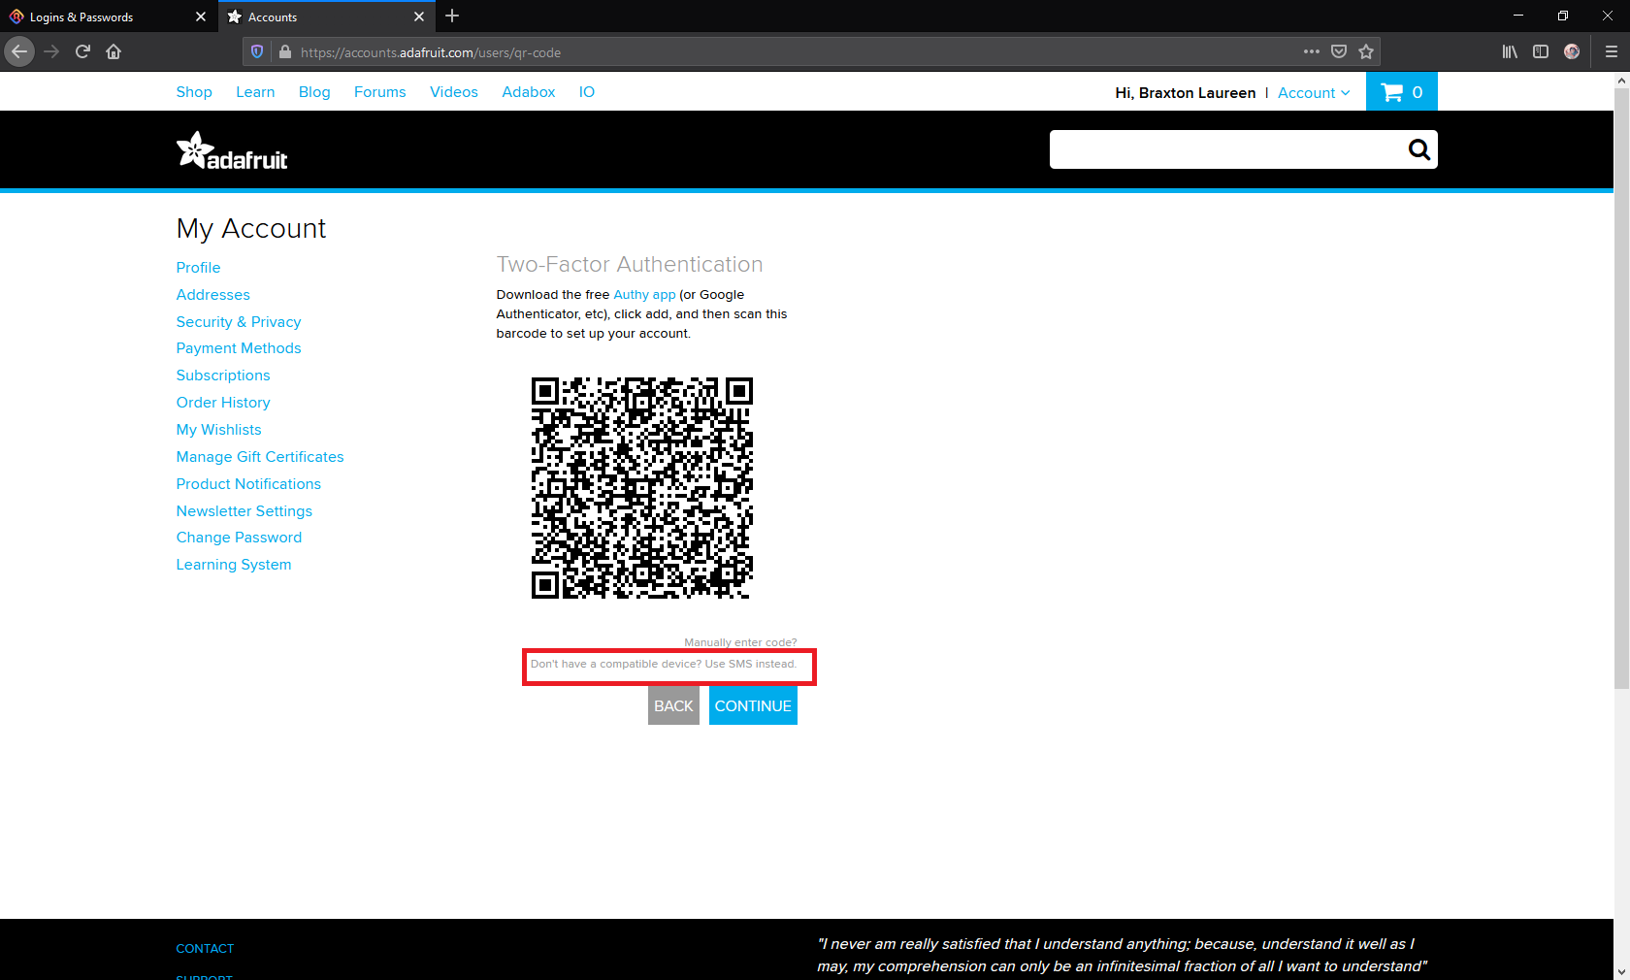Screen dimensions: 1630x980
Task: Click the browser forward arrow
Action: point(51,51)
